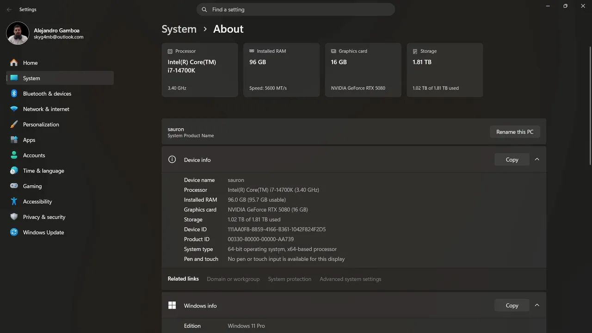Select the Network & internet icon
Screen dimensions: 592x333
[x=14, y=109]
